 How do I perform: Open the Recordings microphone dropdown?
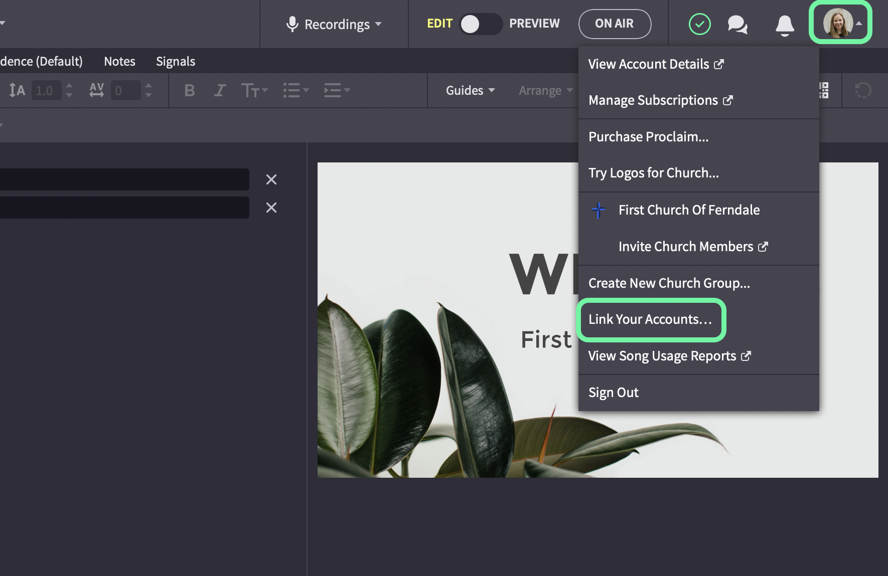pyautogui.click(x=334, y=24)
